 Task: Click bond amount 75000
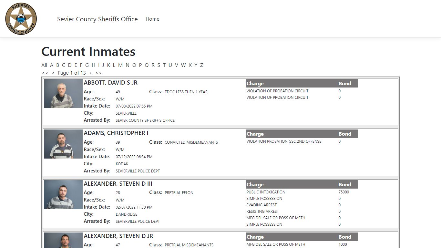coord(344,192)
